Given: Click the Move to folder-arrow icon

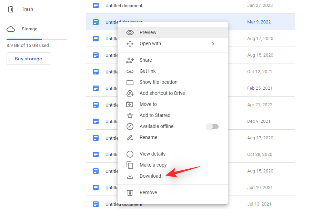Looking at the screenshot, I should click(x=130, y=104).
